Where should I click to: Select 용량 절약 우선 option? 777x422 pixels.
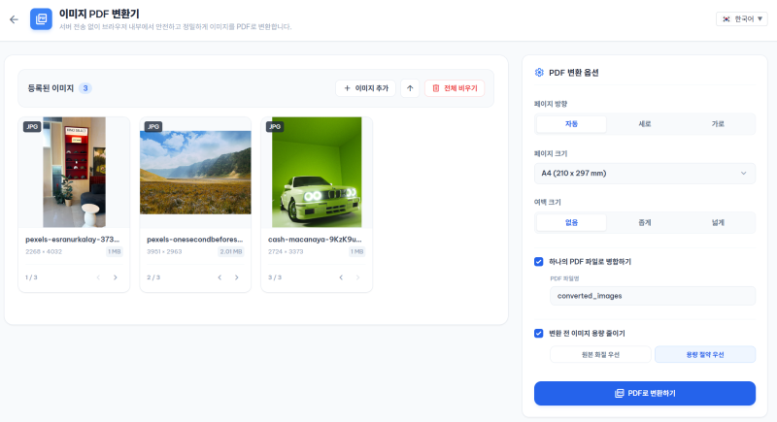pos(705,355)
